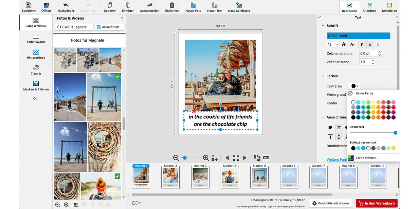This screenshot has height=209, width=419.
Task: Go back via CEWE R...agnete button
Action: (74, 27)
